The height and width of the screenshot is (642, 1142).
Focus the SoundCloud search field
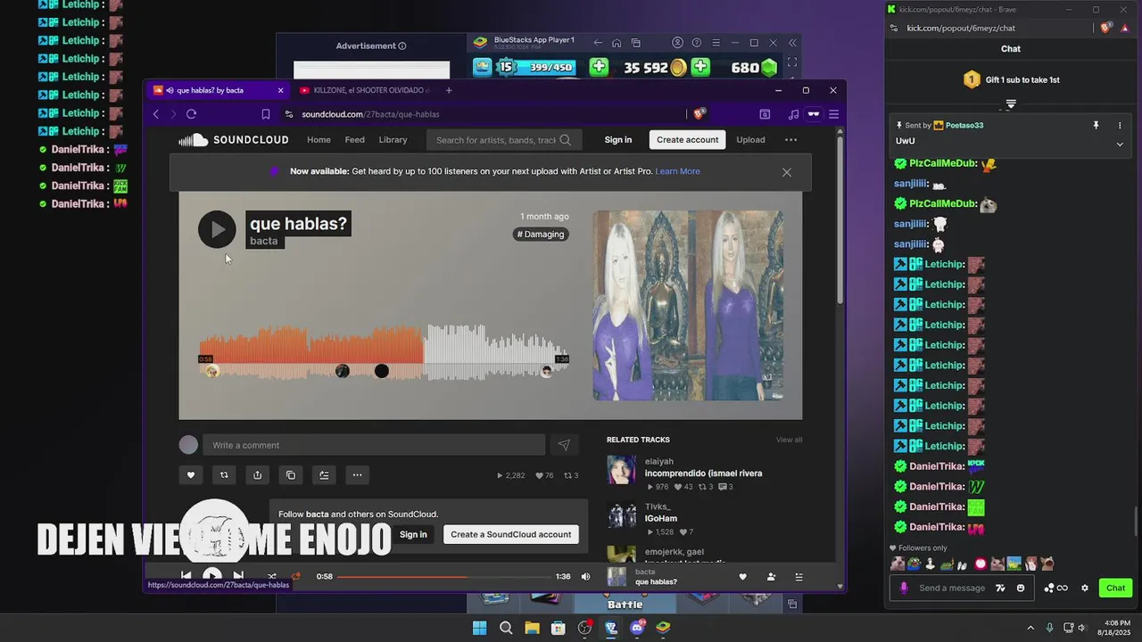[504, 140]
